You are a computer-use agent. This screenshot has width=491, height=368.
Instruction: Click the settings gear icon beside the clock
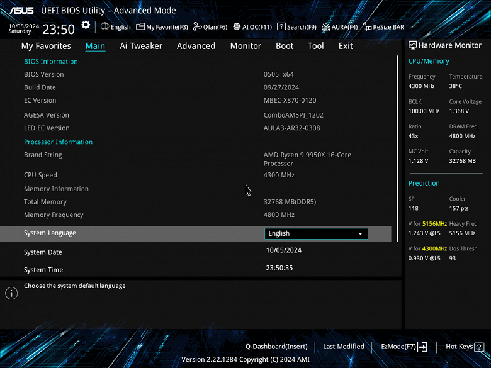(x=86, y=25)
